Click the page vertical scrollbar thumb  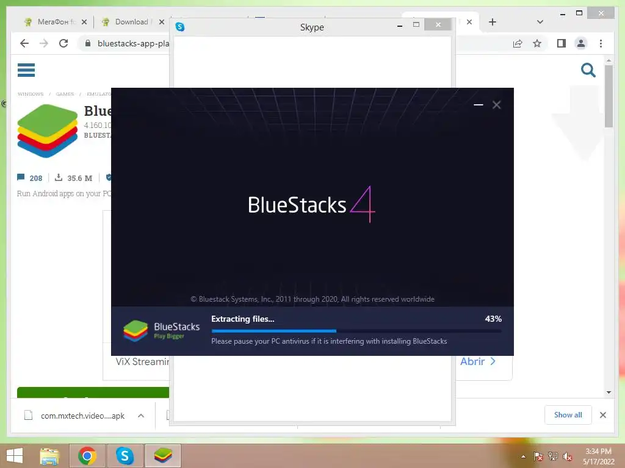coord(609,96)
